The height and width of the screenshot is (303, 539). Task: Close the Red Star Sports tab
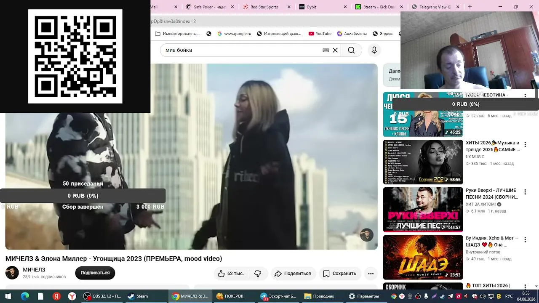pos(289,7)
